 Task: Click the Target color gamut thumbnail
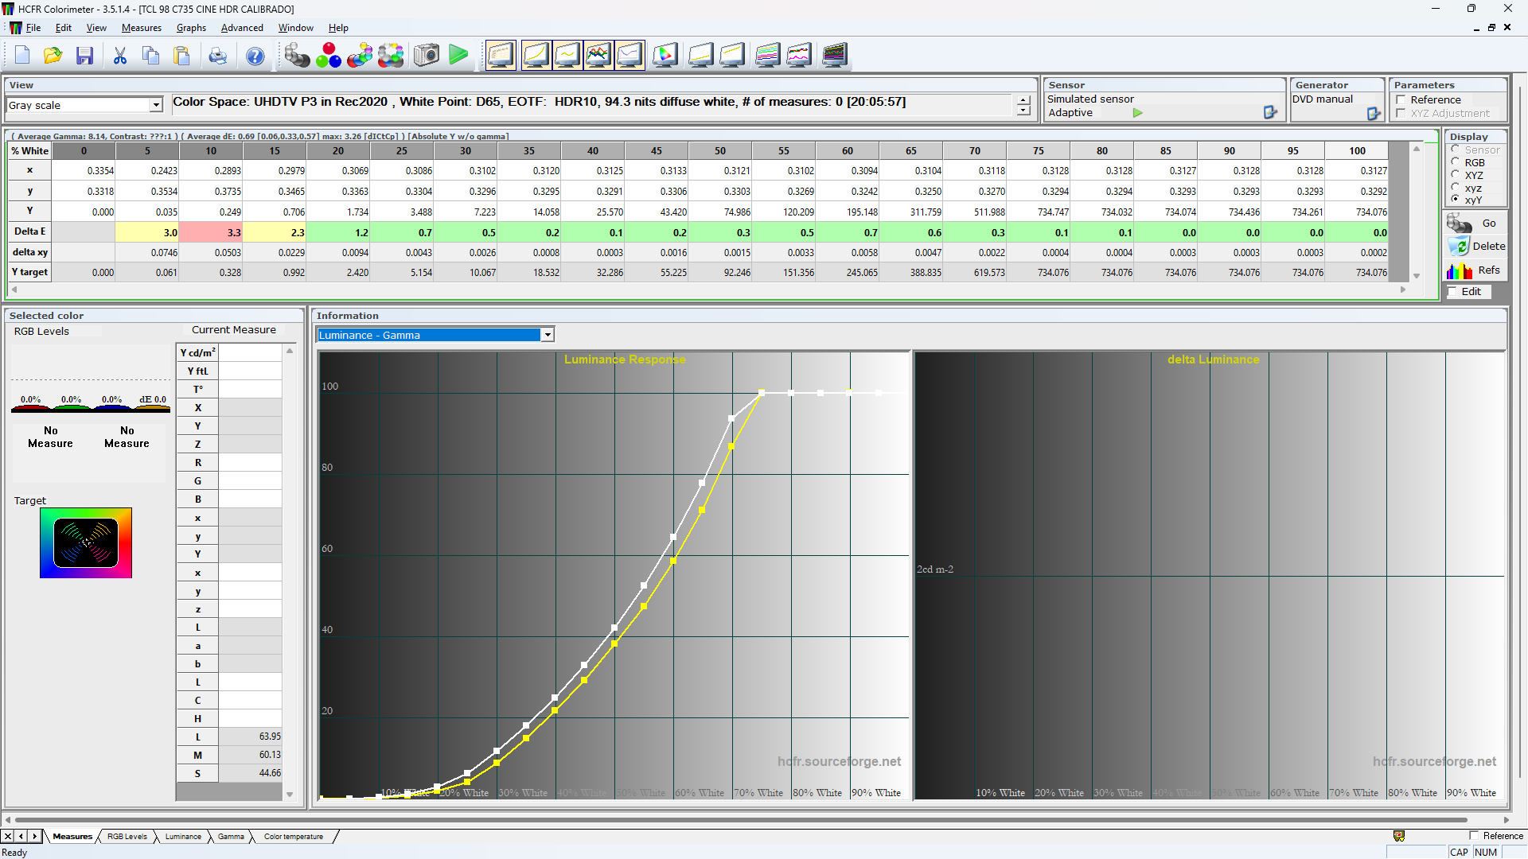point(86,543)
